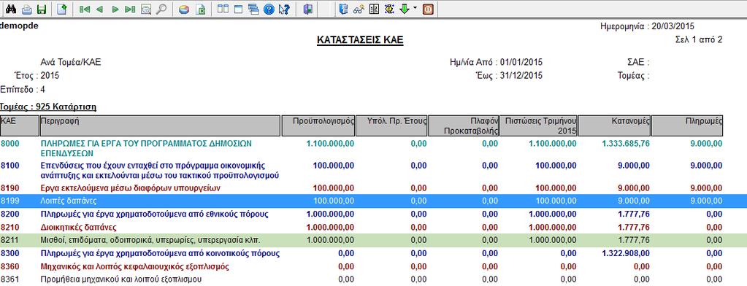Screen dimensions: 747x286
Task: Click the 1.777,76 value in row 8211
Action: tap(634, 240)
